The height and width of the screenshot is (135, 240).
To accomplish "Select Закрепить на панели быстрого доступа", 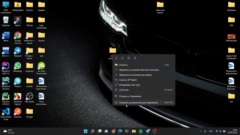I will pyautogui.click(x=144, y=70).
